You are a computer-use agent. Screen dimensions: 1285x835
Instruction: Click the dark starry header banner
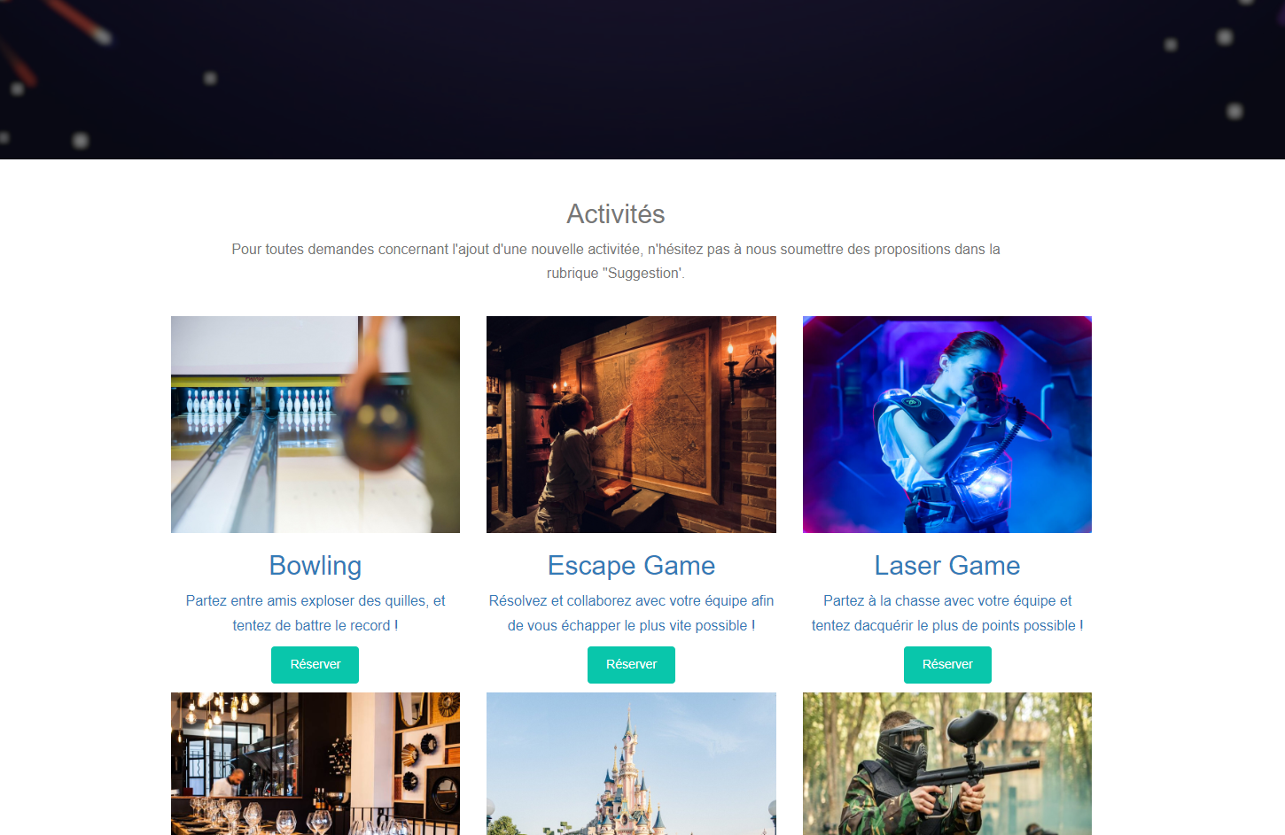coord(642,80)
